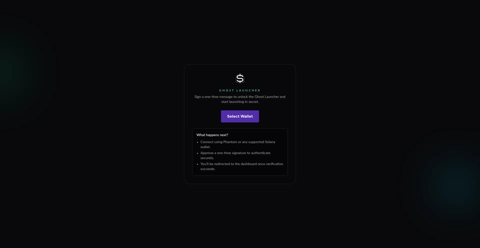Click the bullet dot before 'You'll be redirected'

pyautogui.click(x=197, y=164)
